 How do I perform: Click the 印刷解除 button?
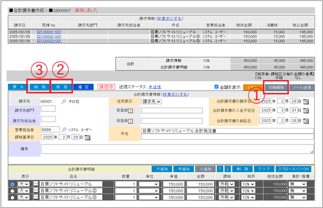point(277,87)
